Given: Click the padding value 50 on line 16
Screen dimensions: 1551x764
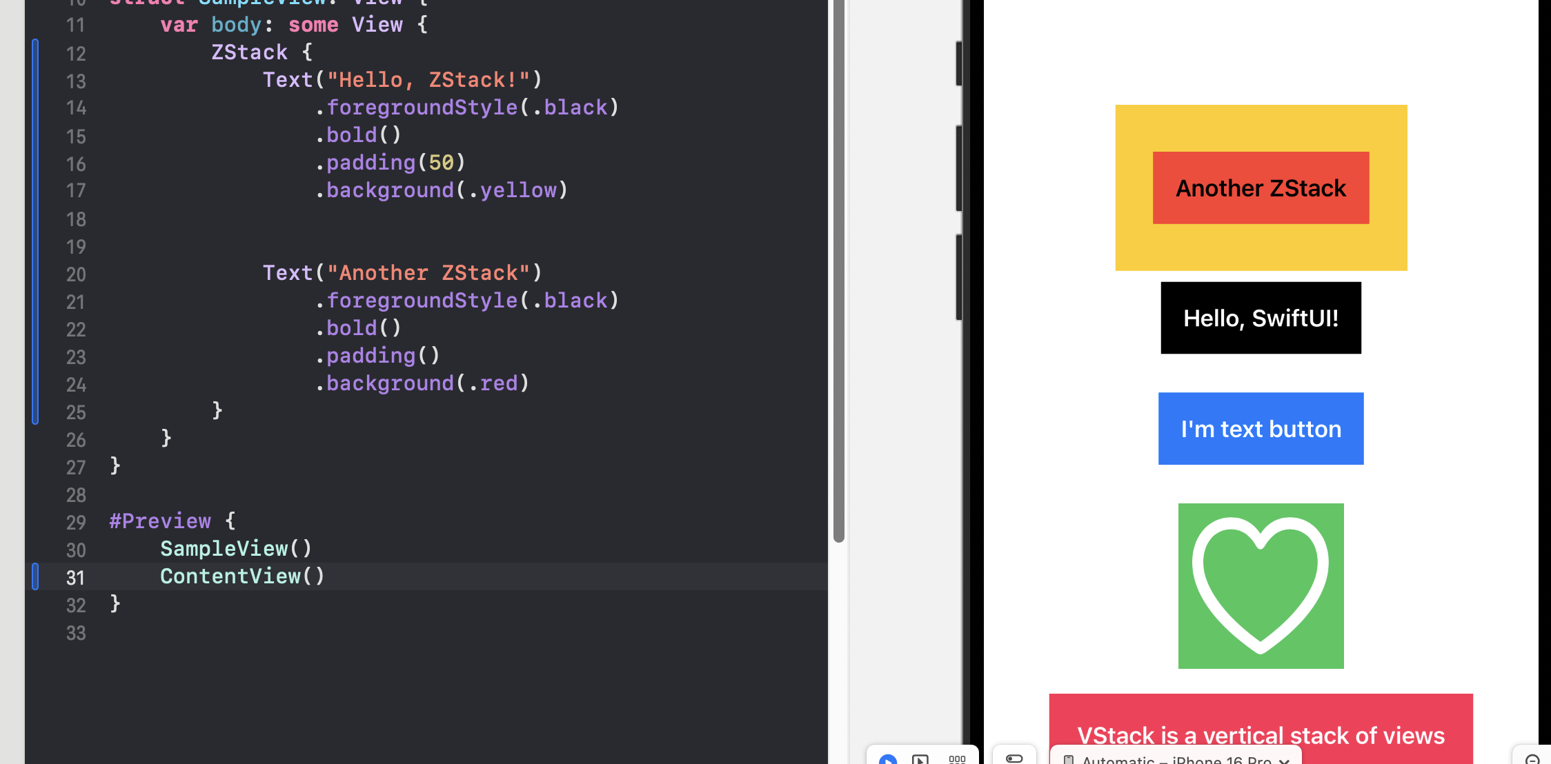Looking at the screenshot, I should [x=442, y=163].
